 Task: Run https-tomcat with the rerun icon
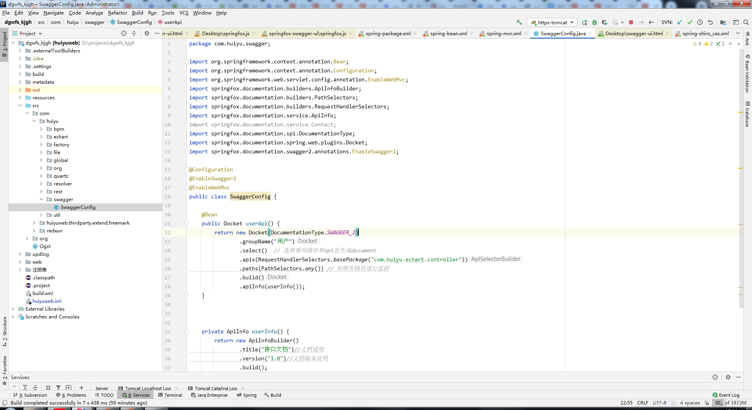click(584, 22)
